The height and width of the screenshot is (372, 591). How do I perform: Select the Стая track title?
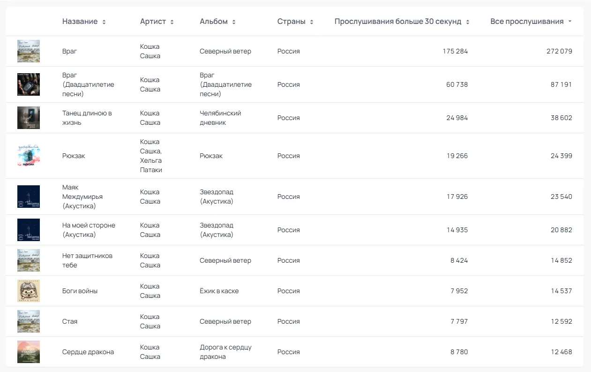[x=70, y=321]
